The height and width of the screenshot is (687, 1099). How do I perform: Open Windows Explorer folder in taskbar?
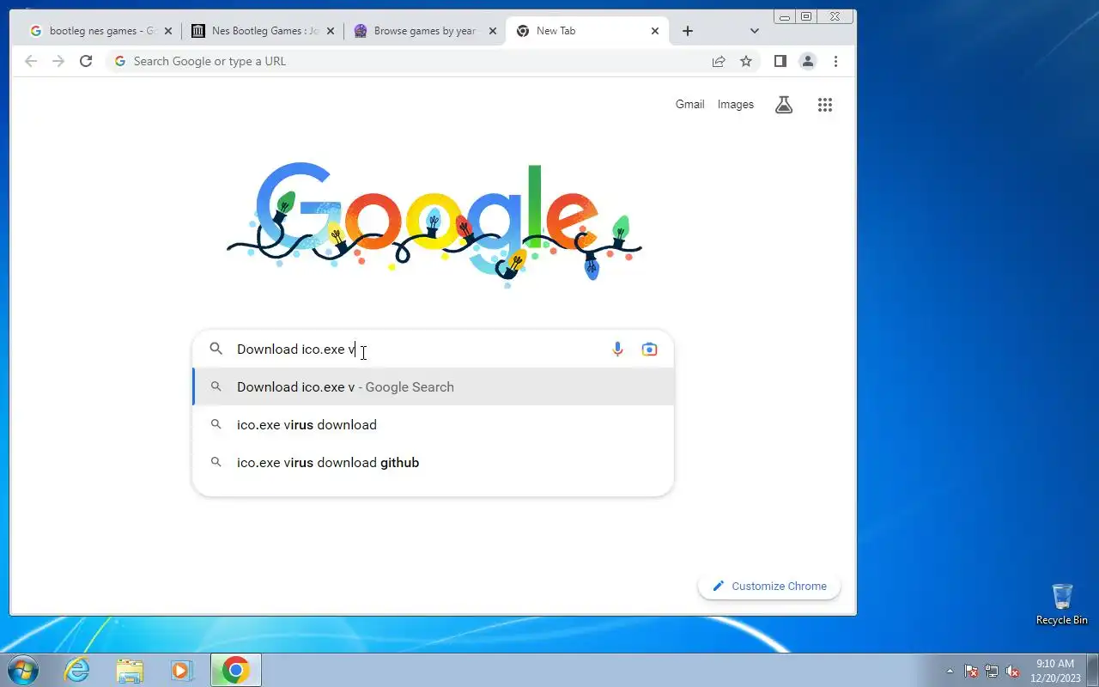(x=130, y=670)
